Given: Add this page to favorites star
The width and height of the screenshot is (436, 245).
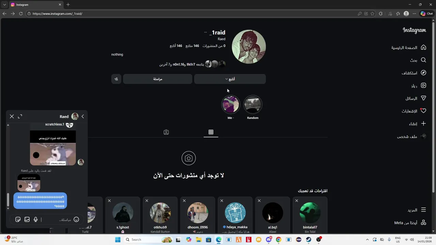Looking at the screenshot, I should (x=373, y=14).
